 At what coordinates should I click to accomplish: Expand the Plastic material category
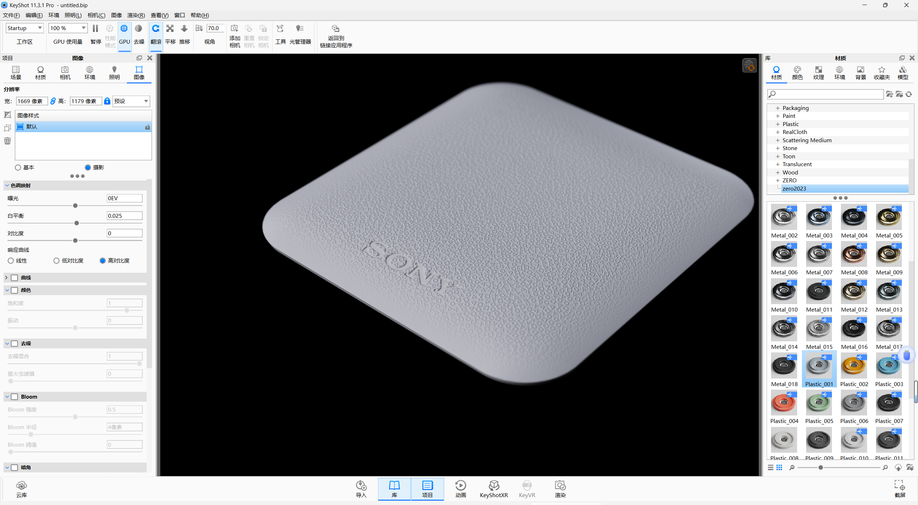(777, 124)
